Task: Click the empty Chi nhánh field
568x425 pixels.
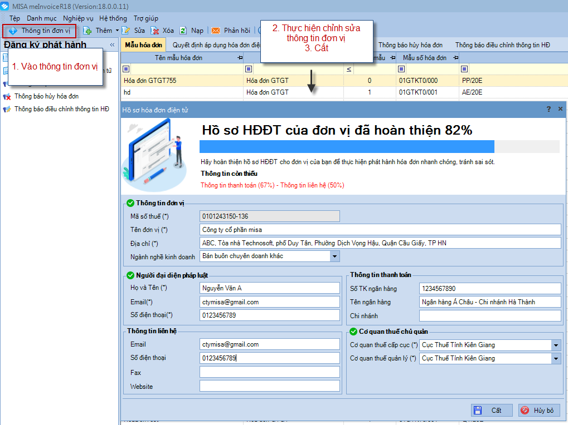Action: click(x=490, y=315)
